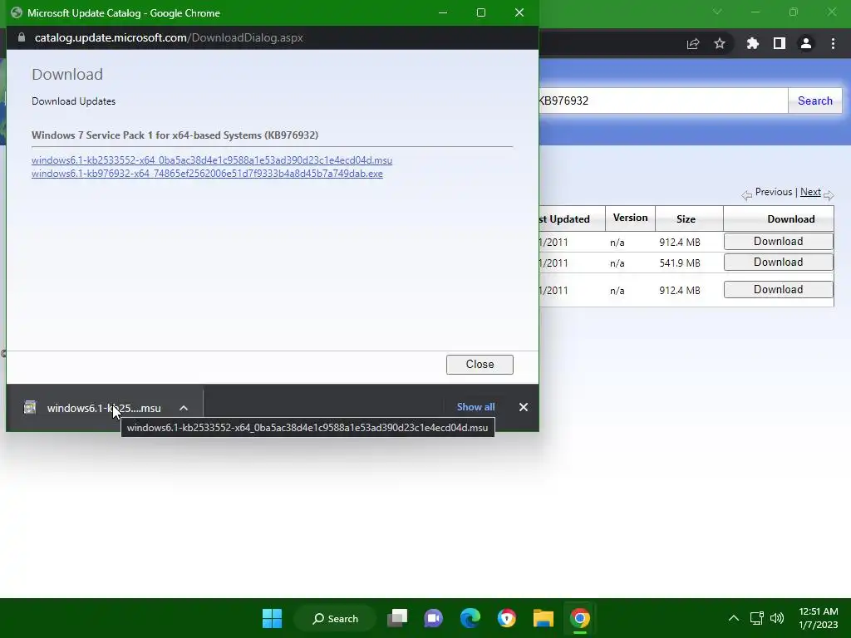Image resolution: width=851 pixels, height=638 pixels.
Task: Open downloaded windows6.1-kb25...msu file in download bar
Action: [104, 408]
